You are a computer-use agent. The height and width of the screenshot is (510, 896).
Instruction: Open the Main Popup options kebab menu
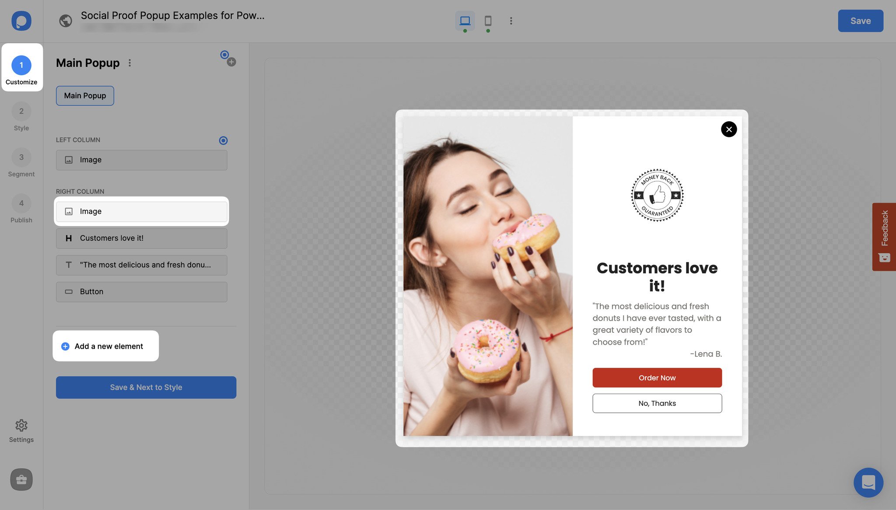pos(129,63)
